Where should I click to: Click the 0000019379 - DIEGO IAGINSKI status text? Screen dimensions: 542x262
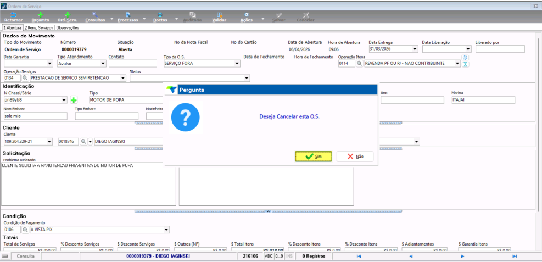[x=158, y=257]
